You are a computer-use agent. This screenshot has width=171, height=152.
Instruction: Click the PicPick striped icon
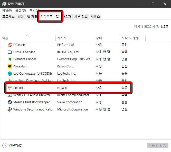10,88
